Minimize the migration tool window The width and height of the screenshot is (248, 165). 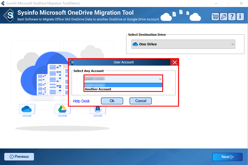[x=216, y=3]
